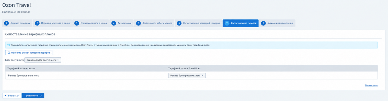Switch to step 4 Авторизация tab

click(121, 23)
